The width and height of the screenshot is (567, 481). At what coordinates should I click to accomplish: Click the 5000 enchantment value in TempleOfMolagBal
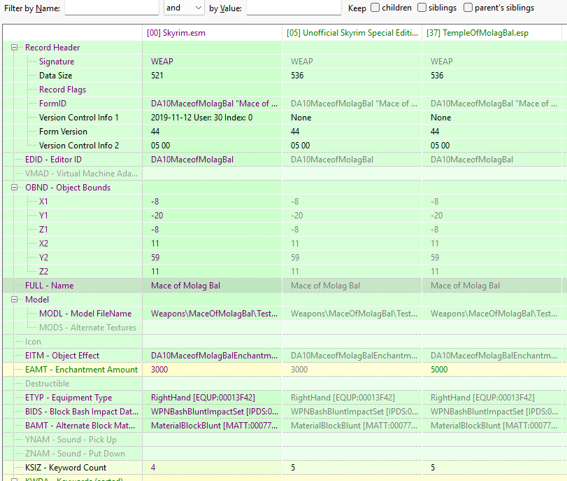click(x=439, y=370)
